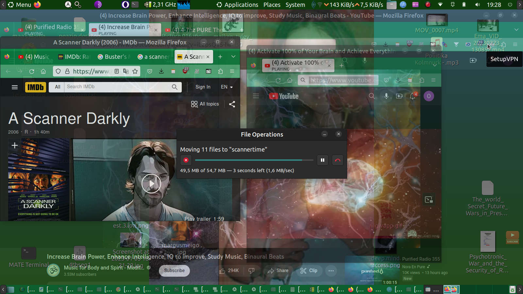Dislike the Increase Brain Power video
Screen dimensions: 523x294
point(251,271)
